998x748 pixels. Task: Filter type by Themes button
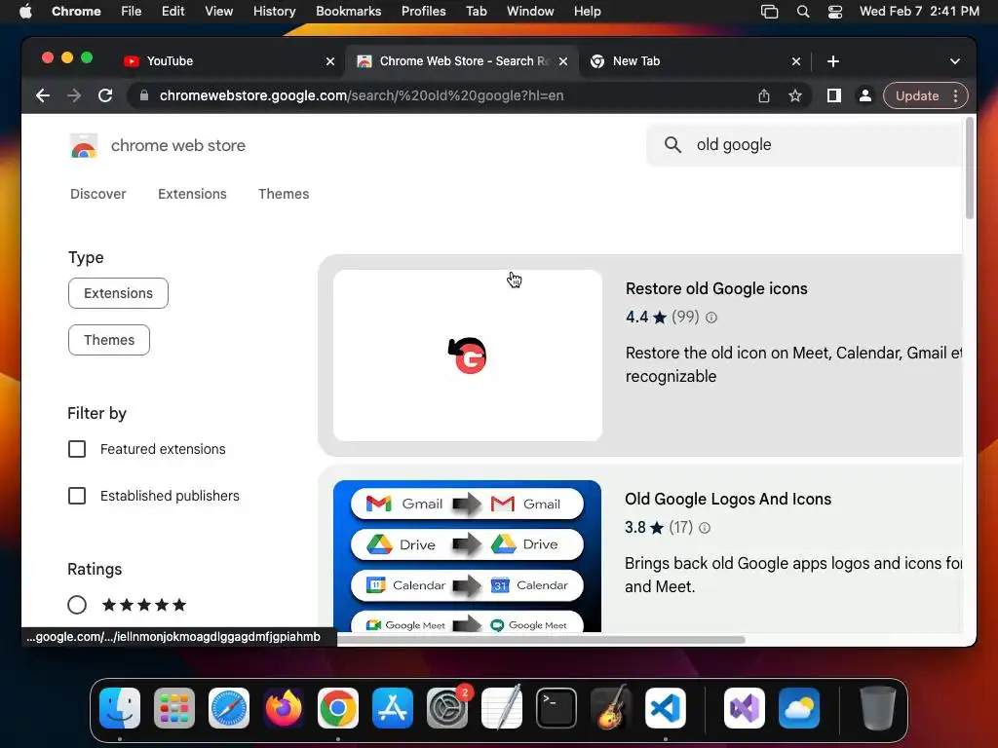point(109,340)
